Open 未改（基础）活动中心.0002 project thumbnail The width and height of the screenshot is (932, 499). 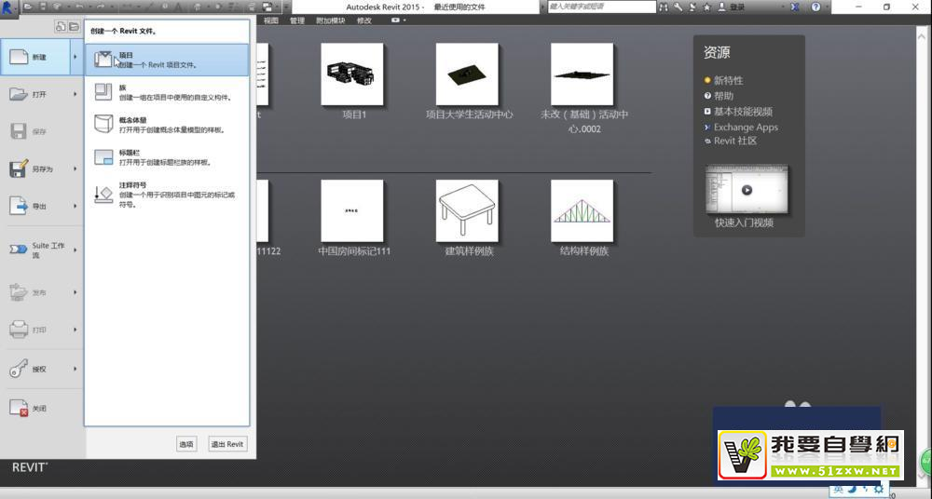[582, 74]
